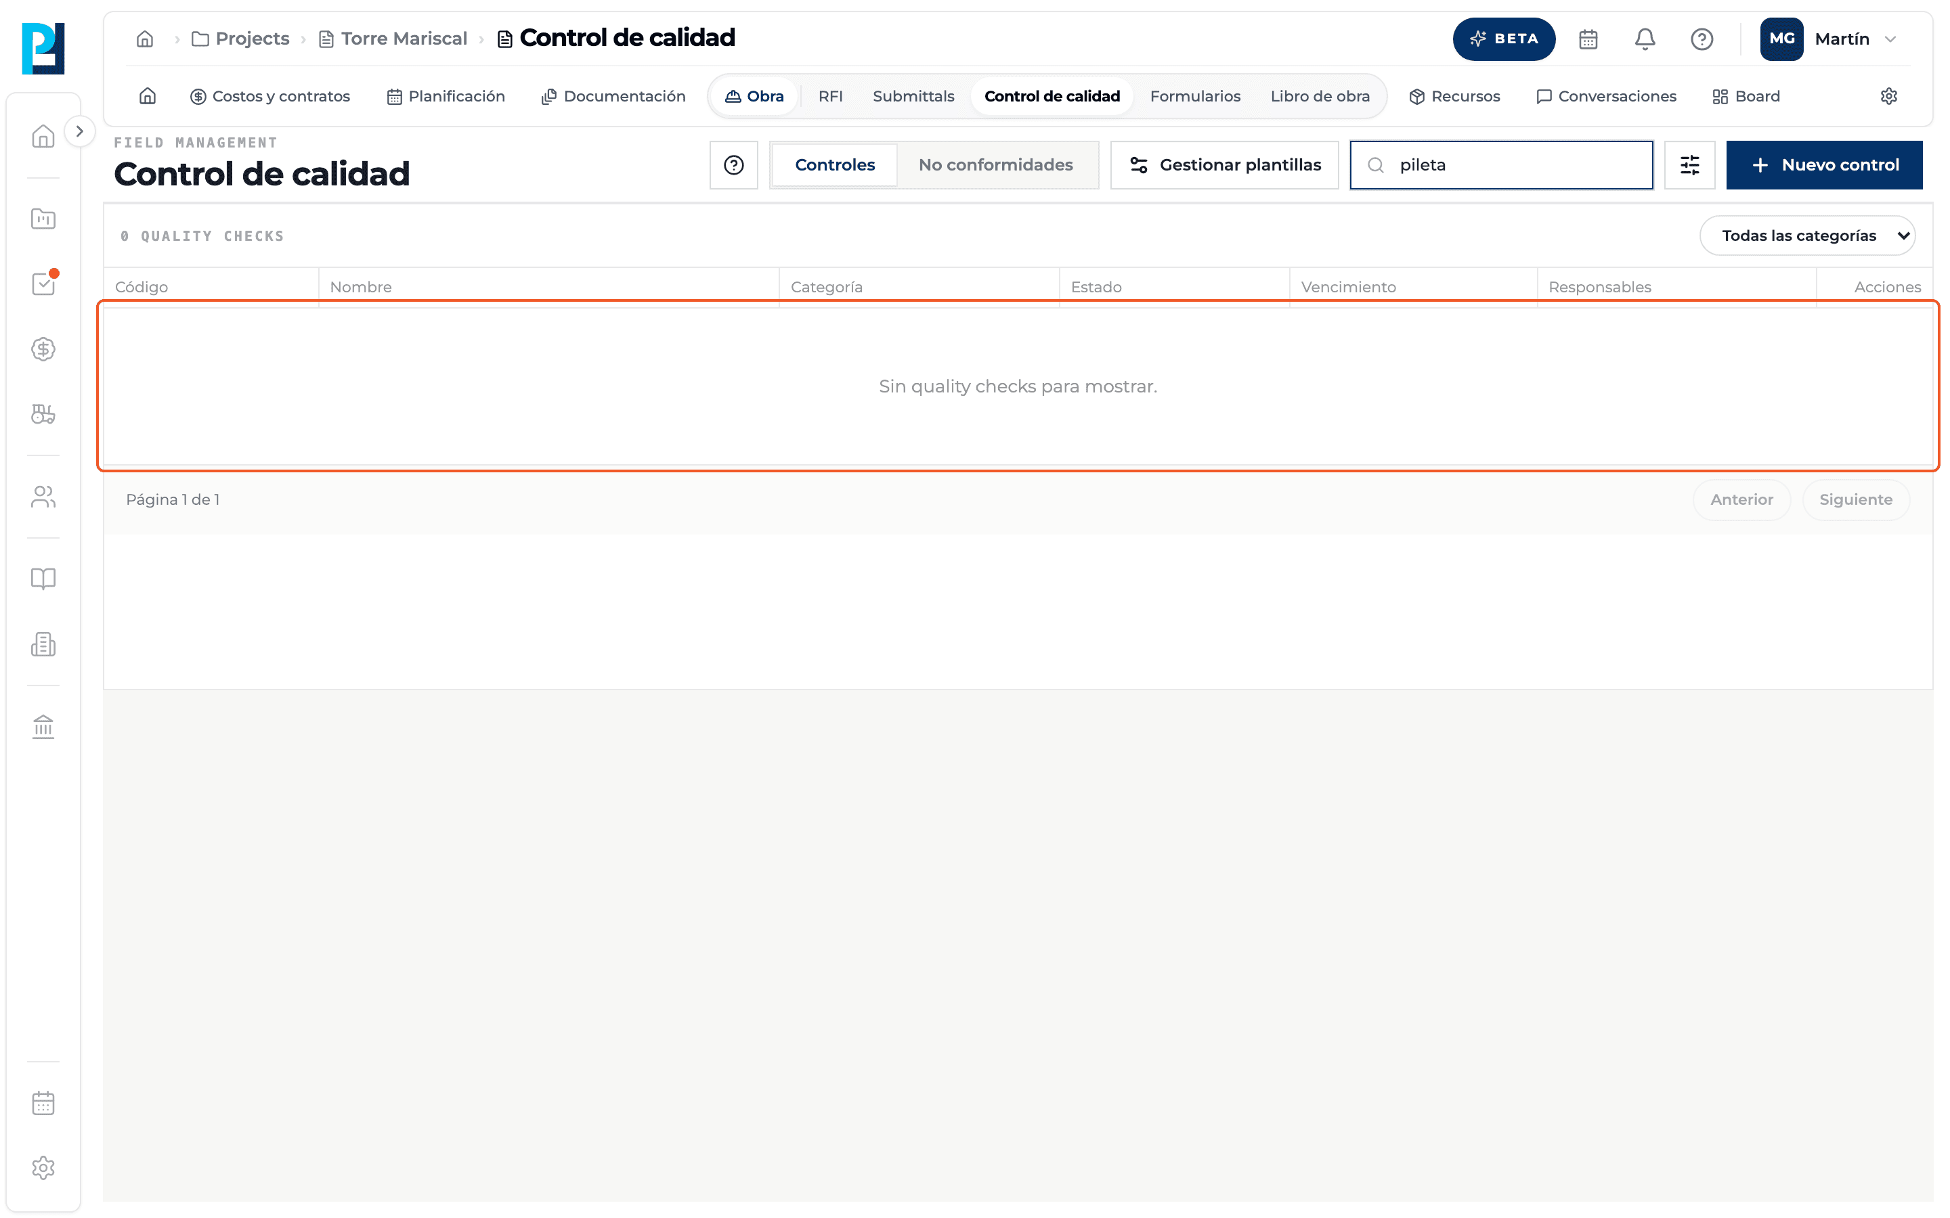Expand the Todas las categorías dropdown

[x=1807, y=235]
